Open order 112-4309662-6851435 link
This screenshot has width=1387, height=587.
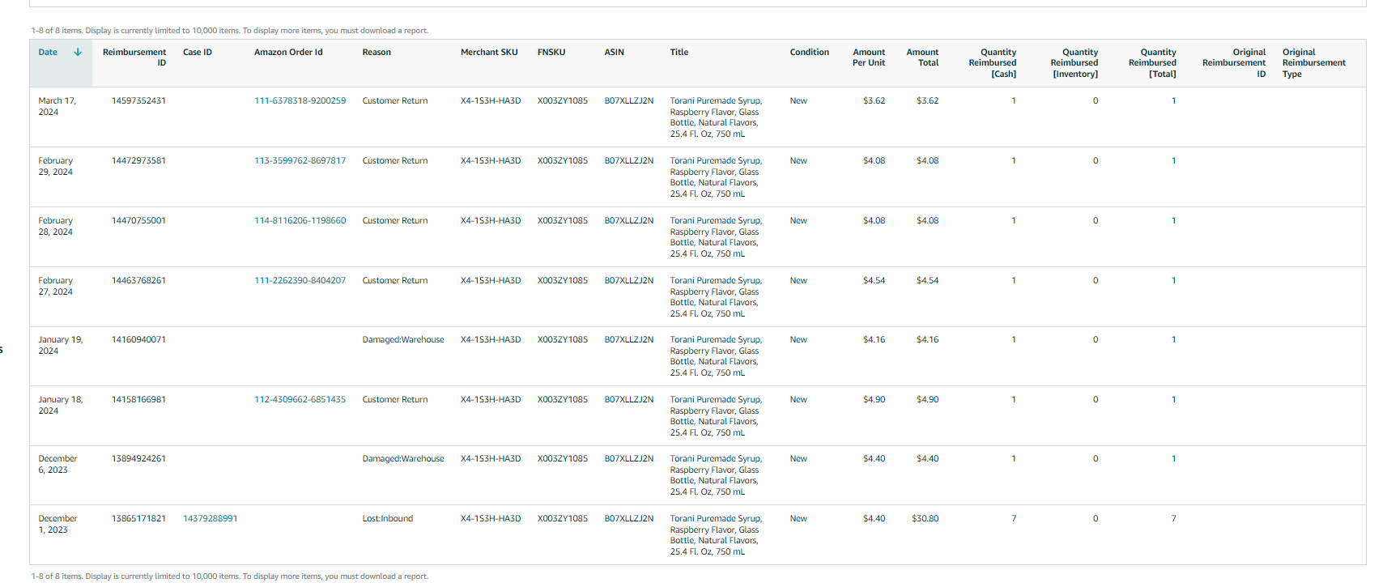(x=300, y=399)
